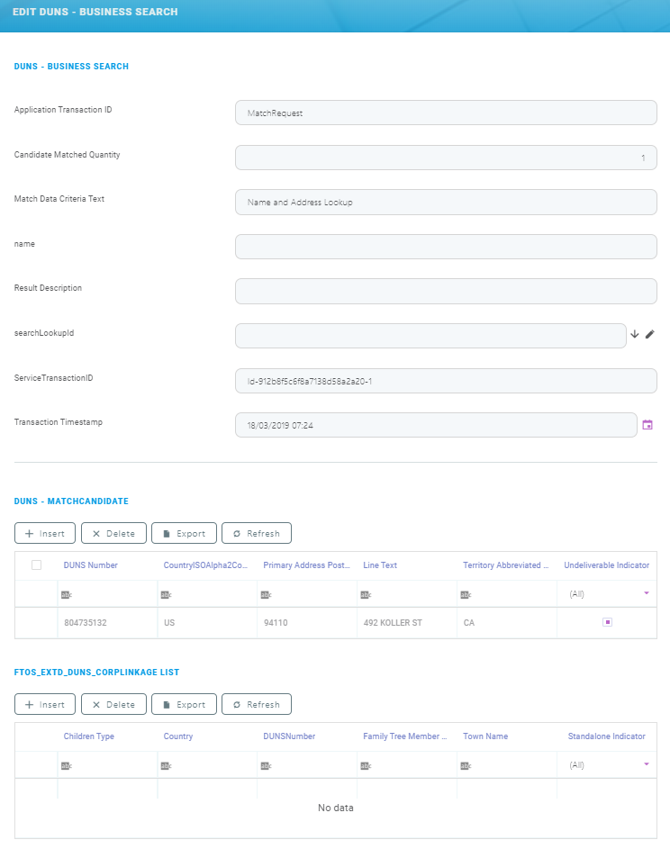
Task: Click the searchLookupId pencil edit icon
Action: 650,334
